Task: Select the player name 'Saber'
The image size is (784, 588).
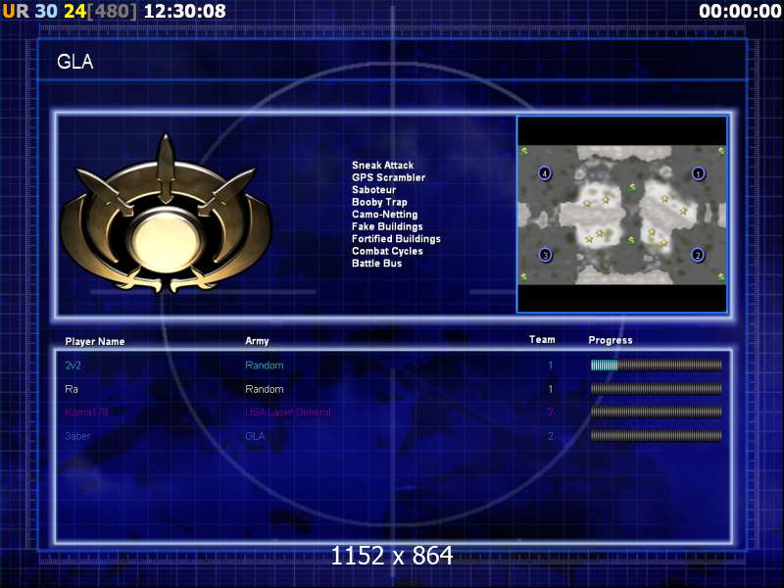Action: pyautogui.click(x=77, y=436)
